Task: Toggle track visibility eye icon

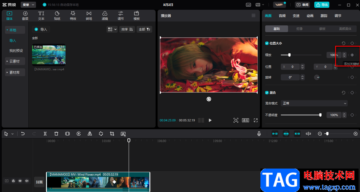Action: (x=20, y=181)
